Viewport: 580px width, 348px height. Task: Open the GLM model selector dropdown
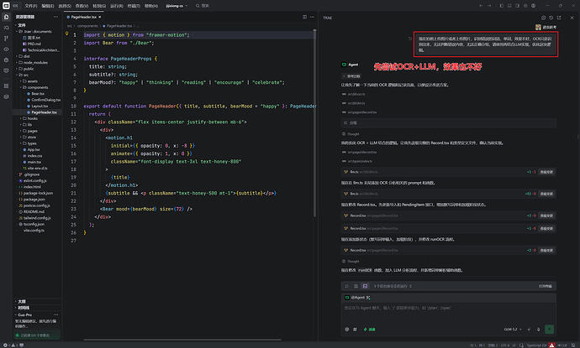tap(513, 330)
